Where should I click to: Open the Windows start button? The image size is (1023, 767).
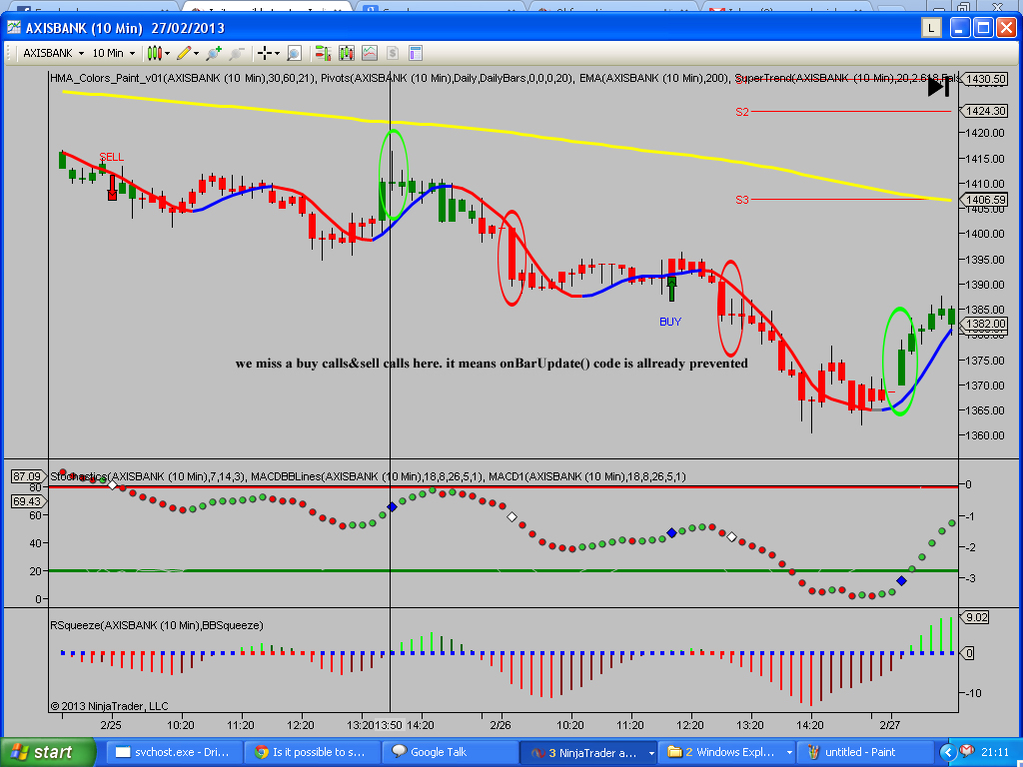pyautogui.click(x=48, y=753)
